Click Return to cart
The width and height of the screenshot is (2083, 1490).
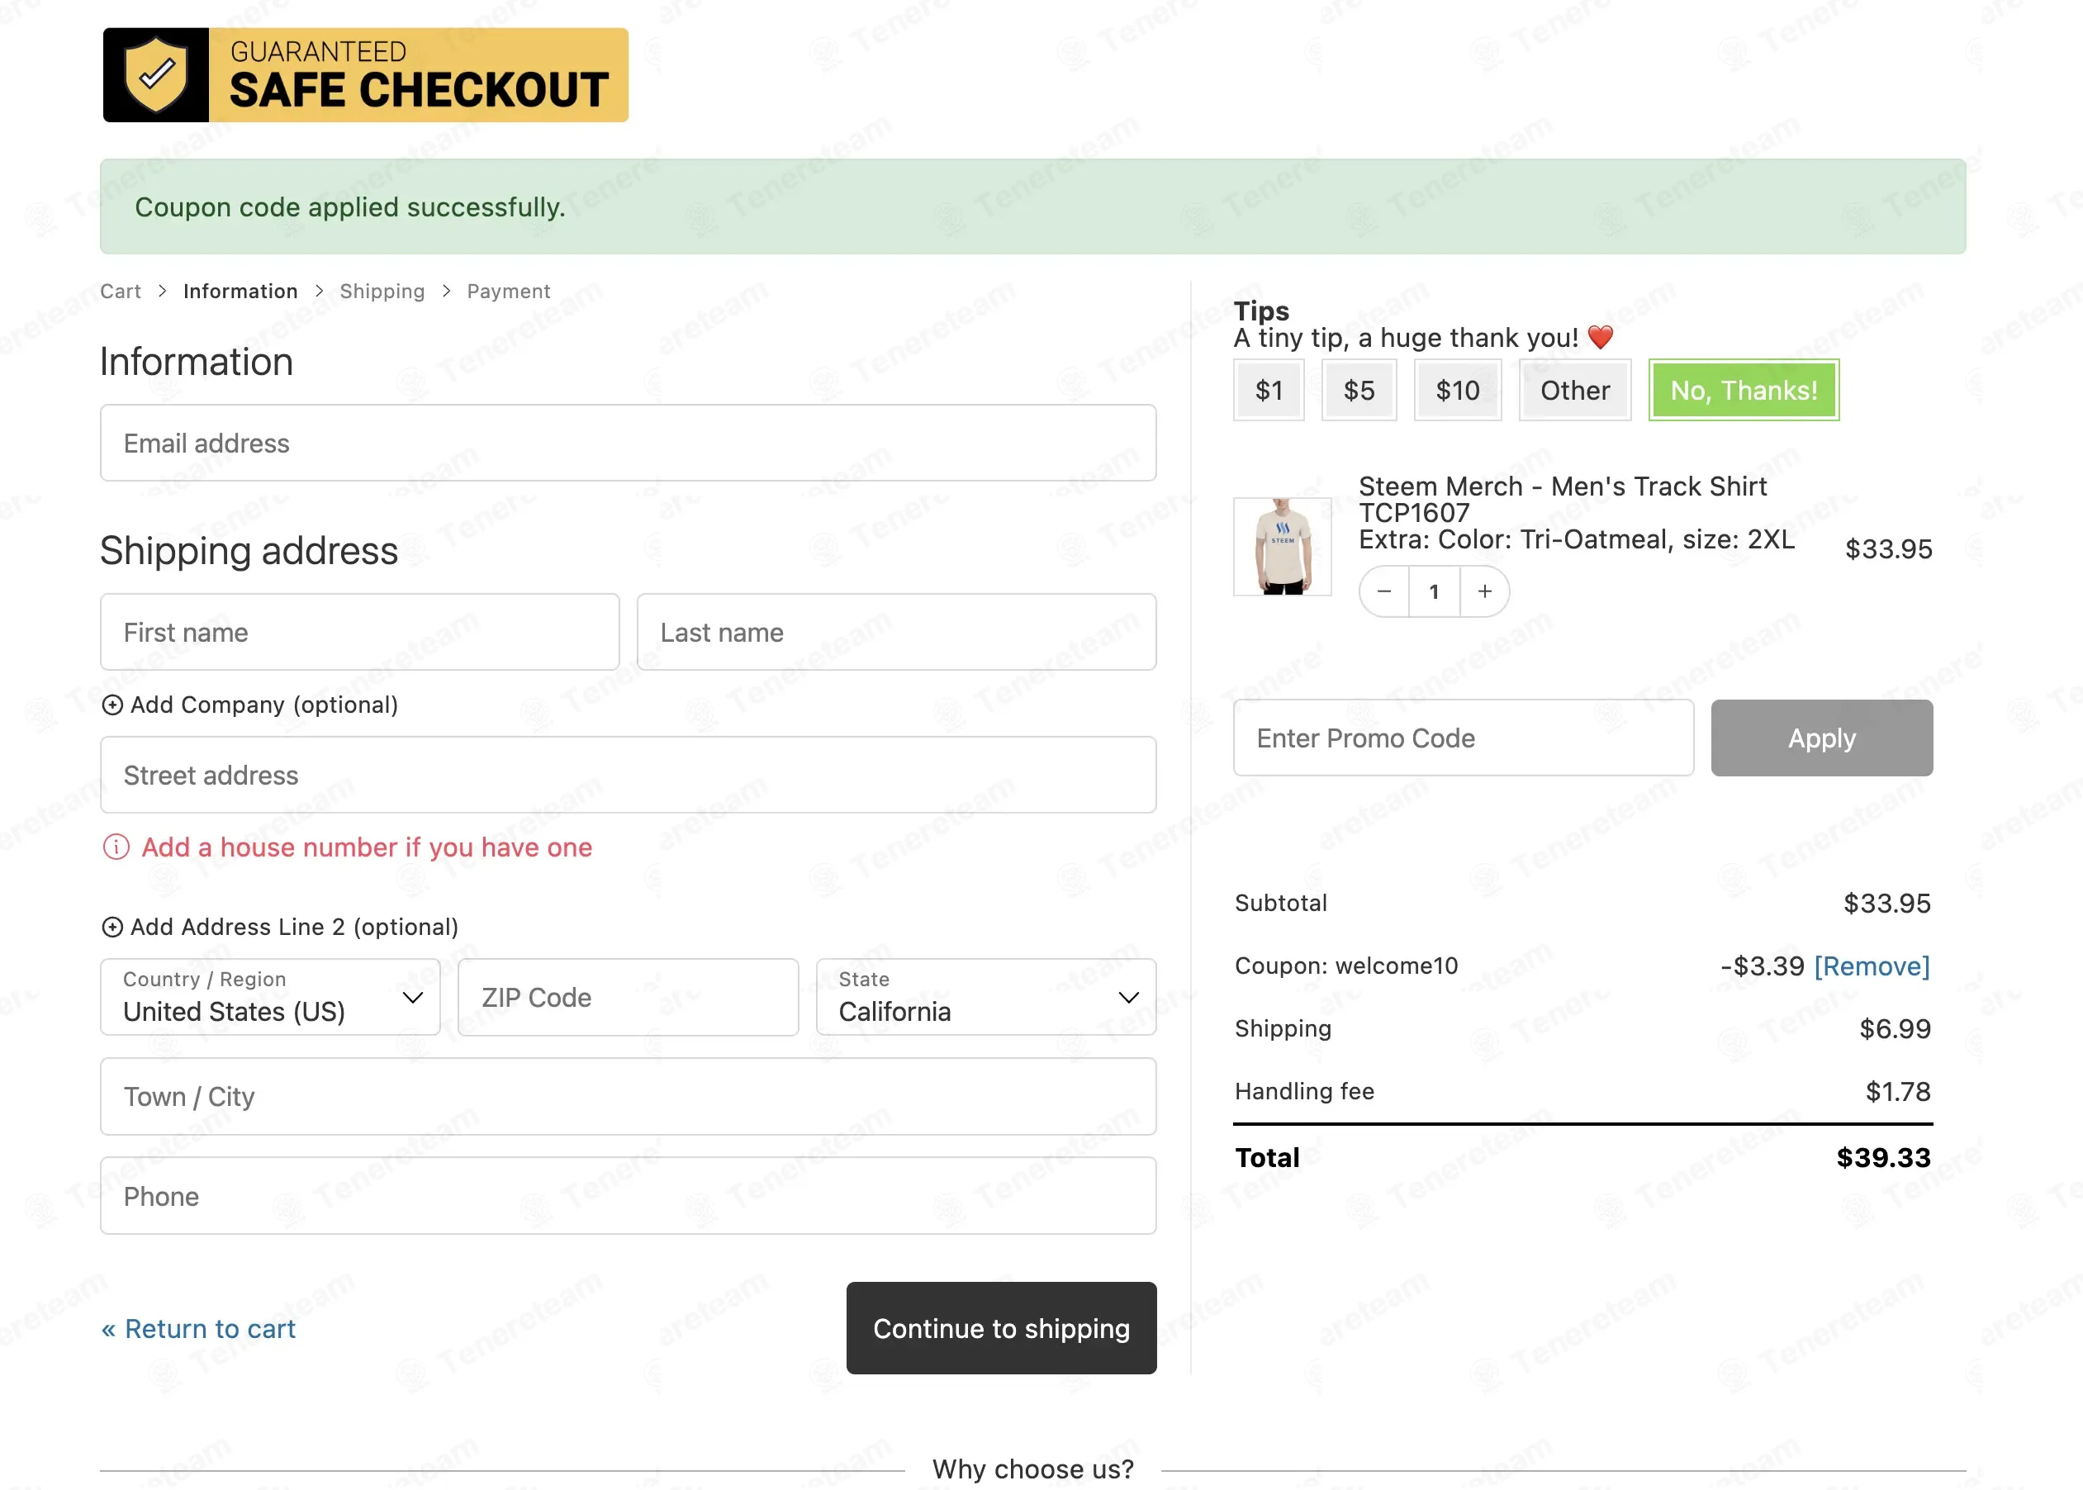[197, 1328]
